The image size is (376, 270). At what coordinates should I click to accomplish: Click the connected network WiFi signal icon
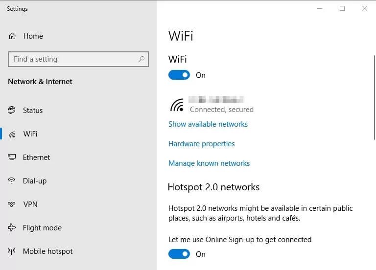pyautogui.click(x=177, y=105)
